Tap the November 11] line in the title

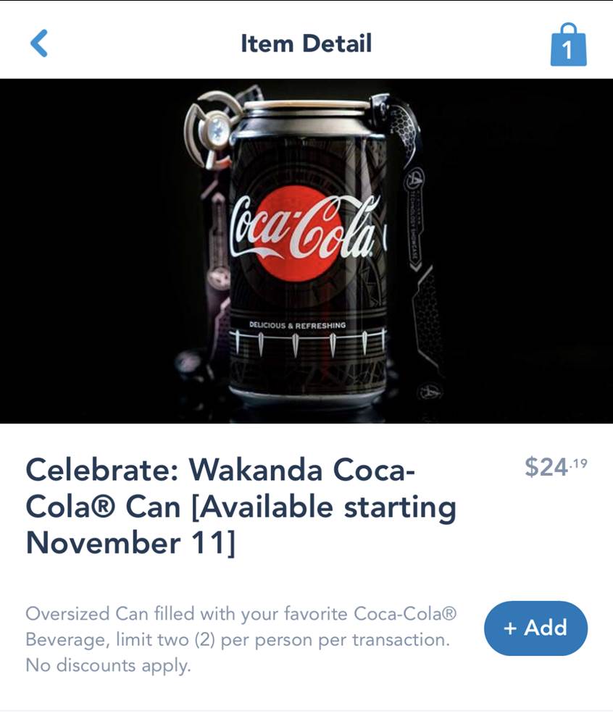click(x=130, y=542)
